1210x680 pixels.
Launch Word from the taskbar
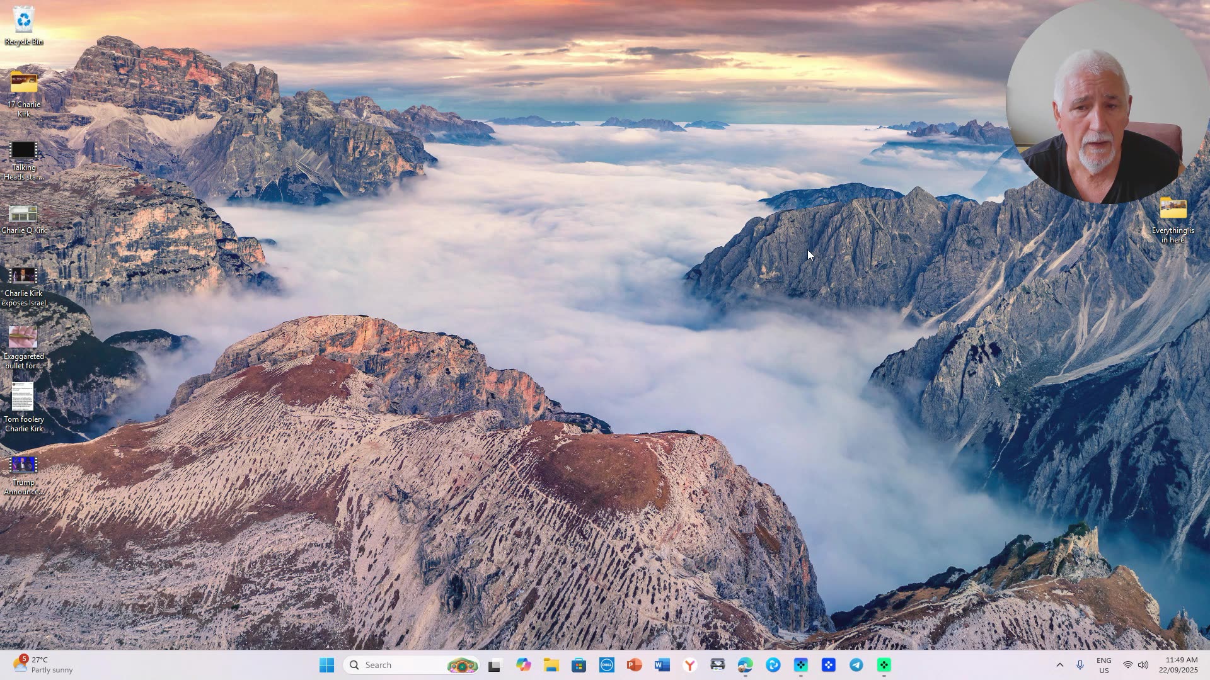(x=662, y=665)
